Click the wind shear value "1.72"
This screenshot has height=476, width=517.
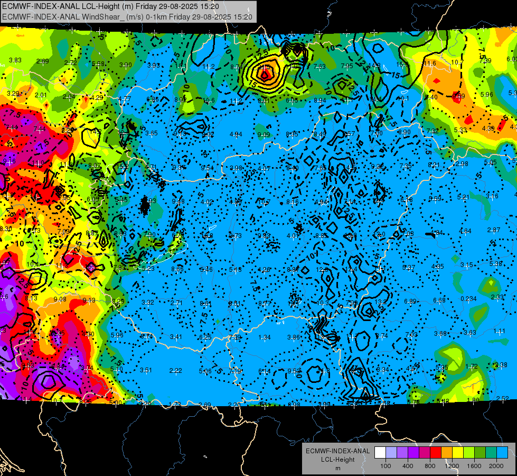click(x=472, y=367)
